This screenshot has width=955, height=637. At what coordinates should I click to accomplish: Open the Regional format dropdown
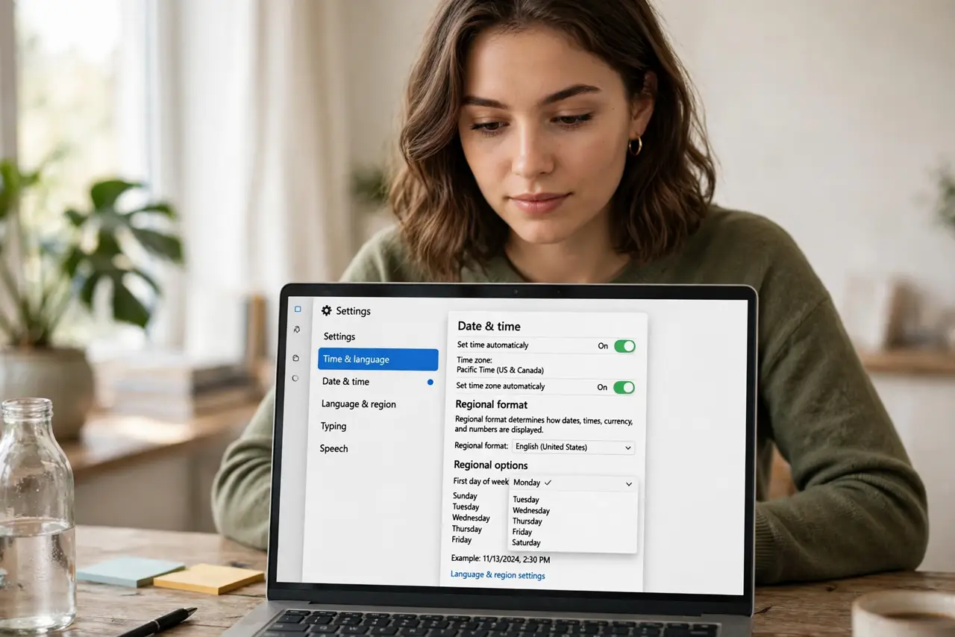(x=573, y=448)
